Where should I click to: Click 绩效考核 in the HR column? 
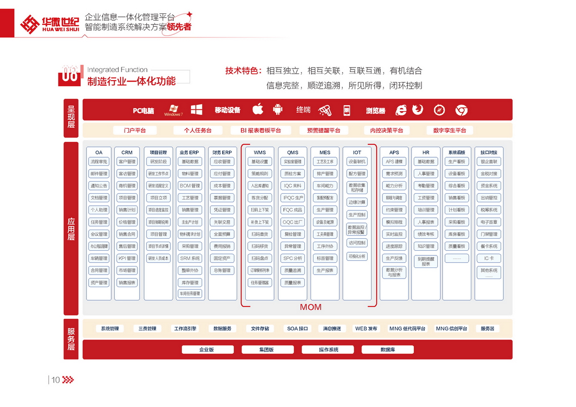point(426,234)
